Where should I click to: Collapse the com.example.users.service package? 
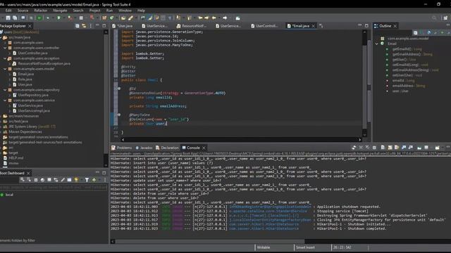point(5,100)
